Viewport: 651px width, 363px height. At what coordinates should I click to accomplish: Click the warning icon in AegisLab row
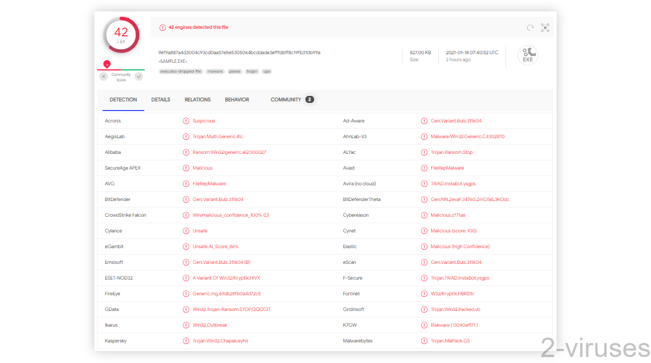pyautogui.click(x=186, y=137)
